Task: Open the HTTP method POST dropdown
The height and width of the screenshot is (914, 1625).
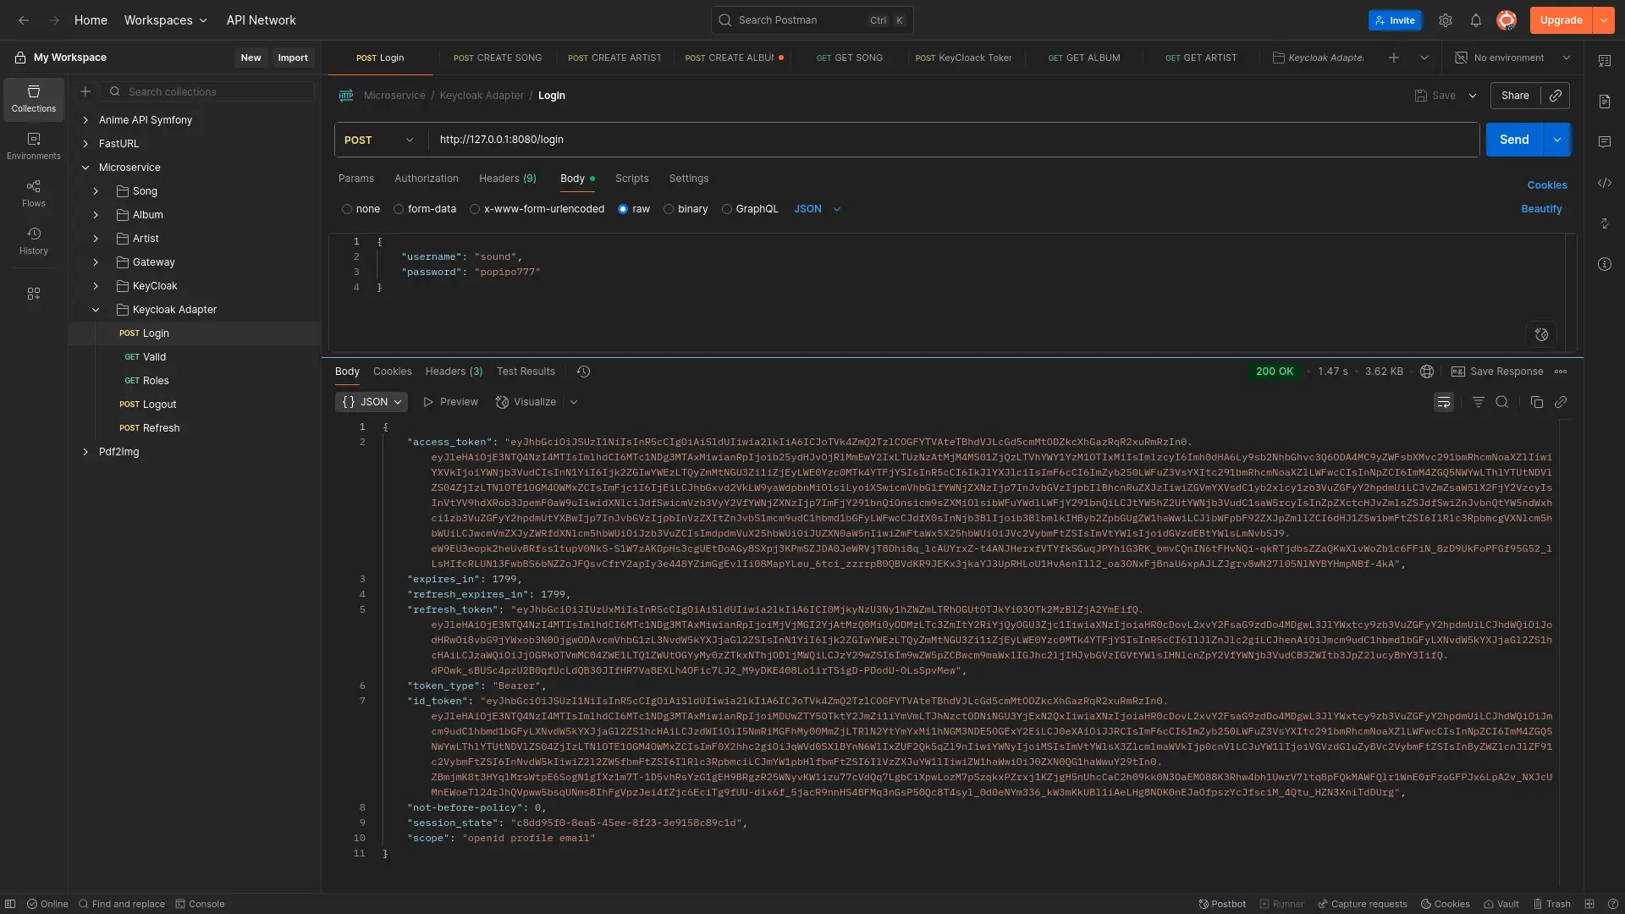Action: (378, 140)
